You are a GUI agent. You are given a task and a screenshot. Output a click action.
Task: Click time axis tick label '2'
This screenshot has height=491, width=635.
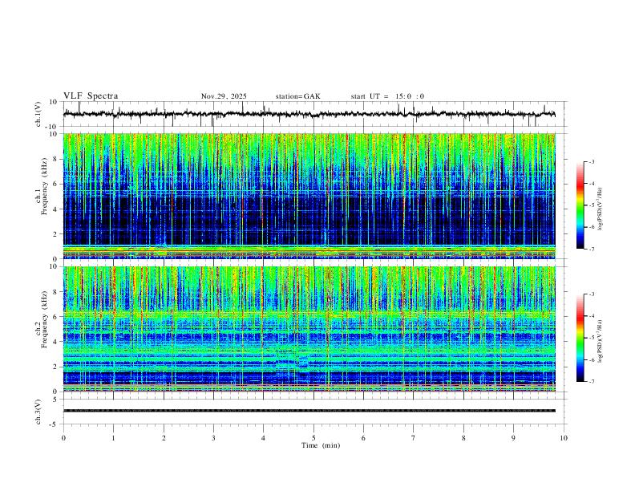164,438
